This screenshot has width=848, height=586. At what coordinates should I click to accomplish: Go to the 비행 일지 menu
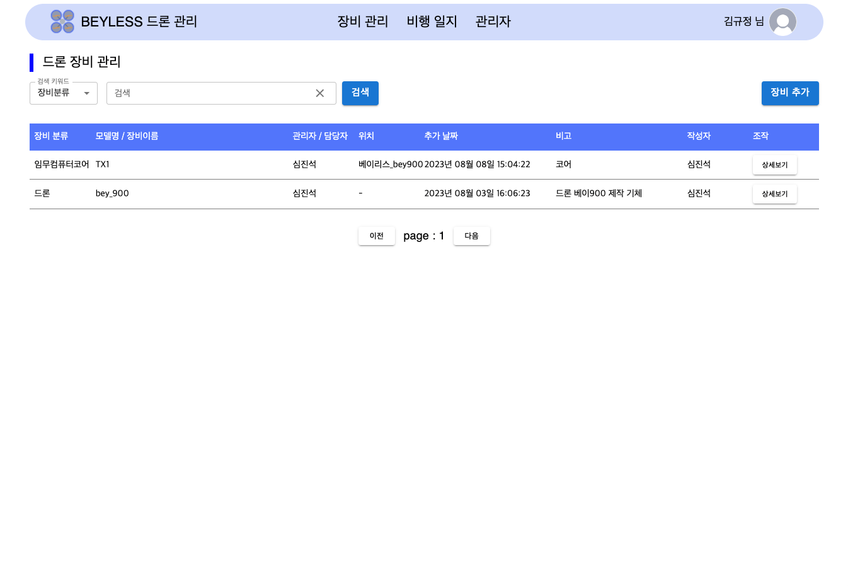432,21
